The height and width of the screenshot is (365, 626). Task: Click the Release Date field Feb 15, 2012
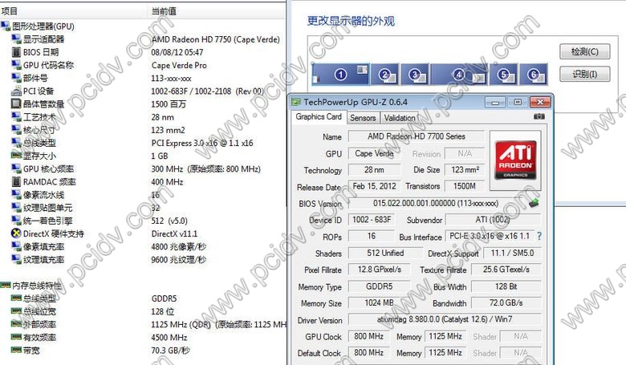coord(374,186)
